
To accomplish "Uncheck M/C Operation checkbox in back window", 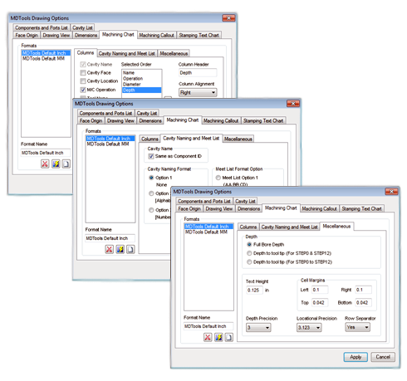I will [x=83, y=90].
